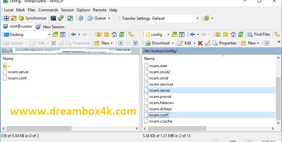Image resolution: width=282 pixels, height=142 pixels.
Task: Open the Commands menu
Action: coord(48,10)
